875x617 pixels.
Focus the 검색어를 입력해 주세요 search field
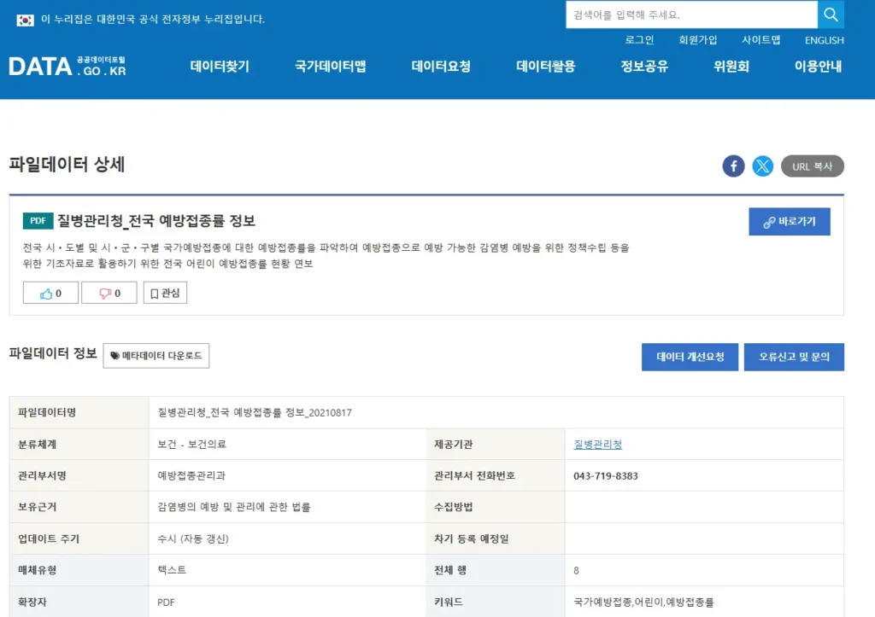coord(691,15)
